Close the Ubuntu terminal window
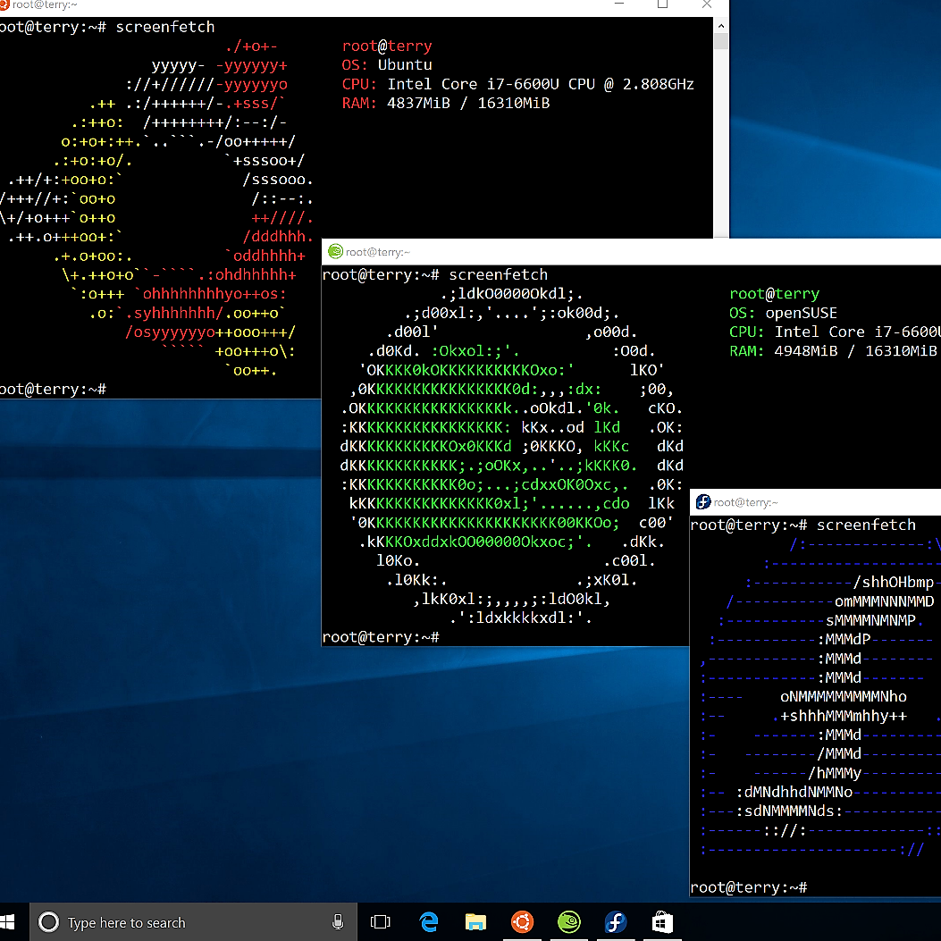 pyautogui.click(x=707, y=4)
